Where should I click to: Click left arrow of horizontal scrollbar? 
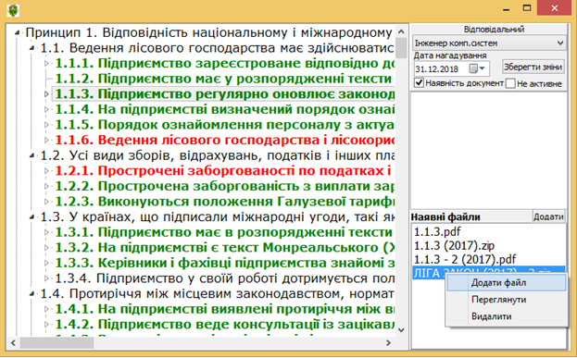(x=13, y=342)
